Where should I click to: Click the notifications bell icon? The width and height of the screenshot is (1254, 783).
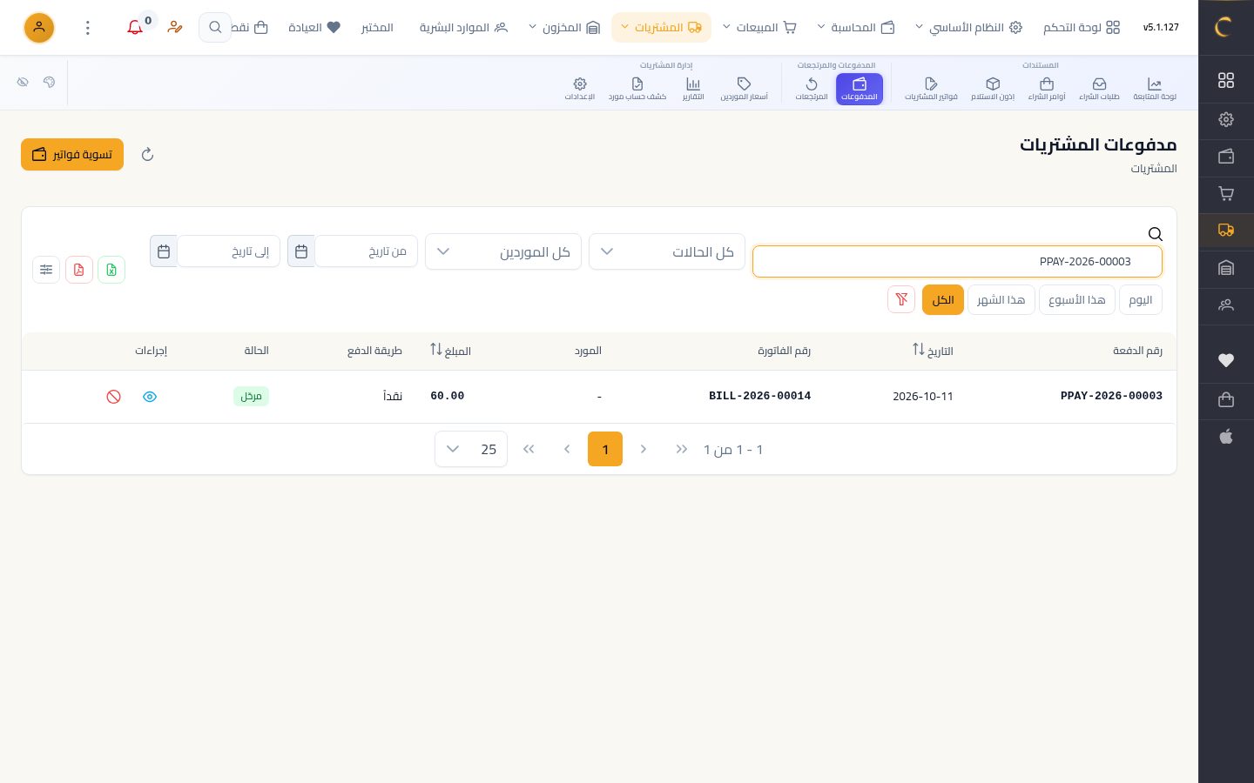[135, 28]
